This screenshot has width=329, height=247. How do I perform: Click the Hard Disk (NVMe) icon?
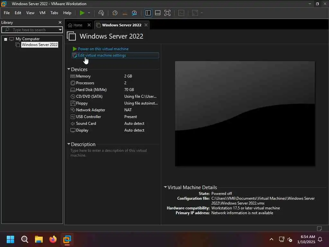[73, 90]
